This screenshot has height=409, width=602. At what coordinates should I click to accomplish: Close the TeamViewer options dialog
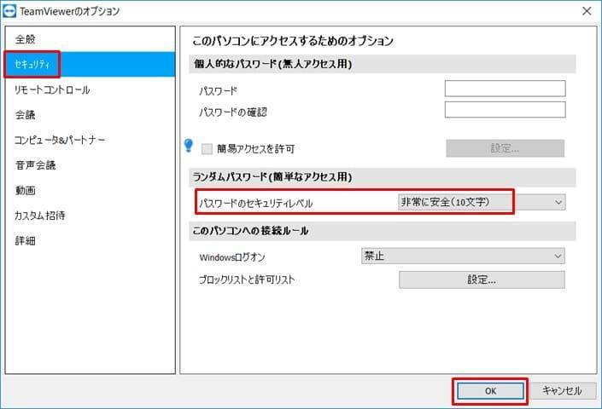click(587, 11)
